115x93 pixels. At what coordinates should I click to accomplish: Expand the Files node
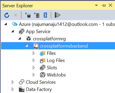[x=34, y=53]
